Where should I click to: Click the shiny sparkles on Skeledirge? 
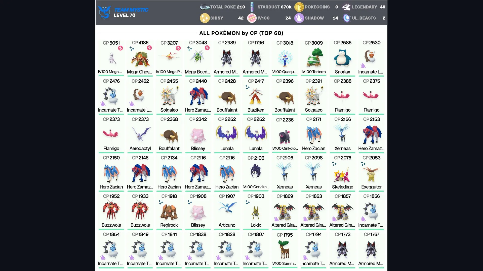tap(334, 164)
